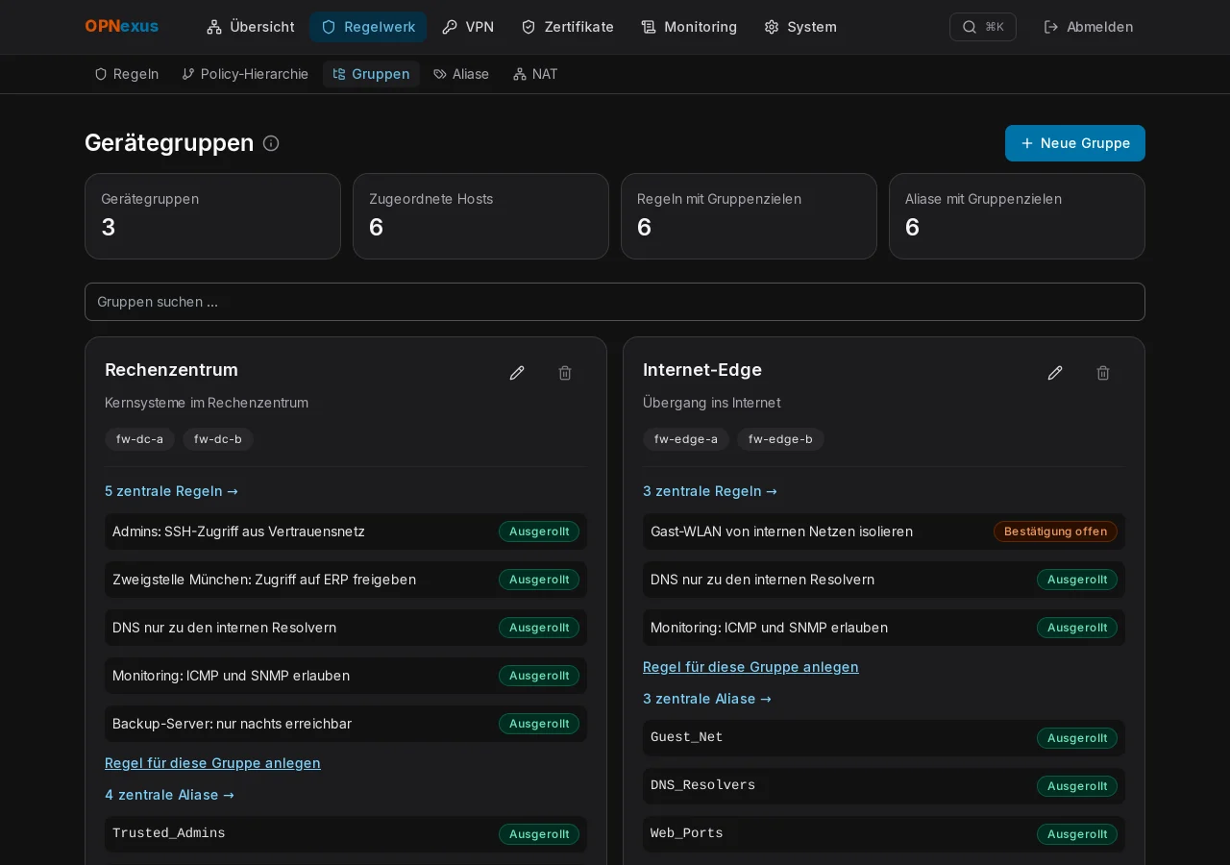Viewport: 1230px width, 865px height.
Task: Select Regelwerk in the top navigation
Action: [x=368, y=27]
